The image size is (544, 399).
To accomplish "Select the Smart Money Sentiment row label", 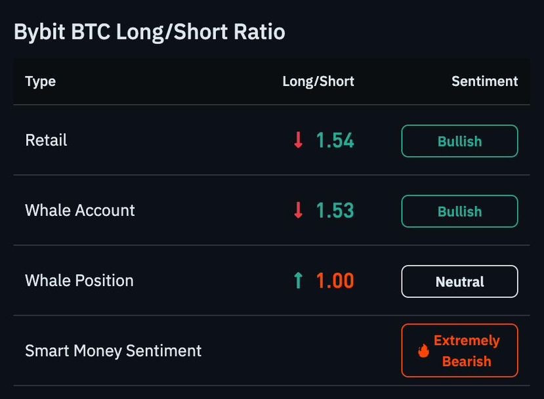I will [113, 351].
